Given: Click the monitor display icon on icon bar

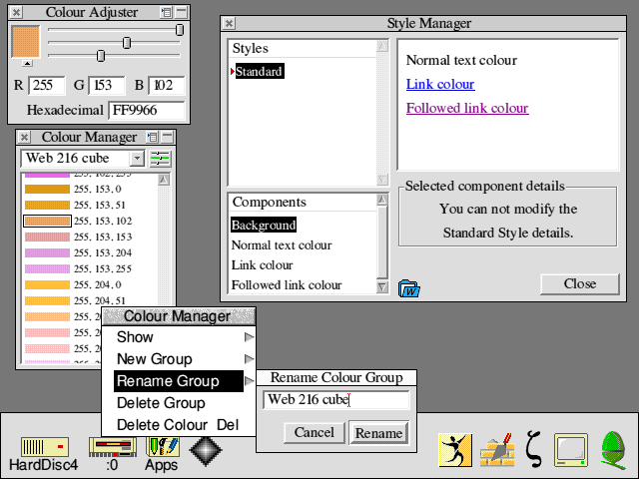Looking at the screenshot, I should point(570,450).
